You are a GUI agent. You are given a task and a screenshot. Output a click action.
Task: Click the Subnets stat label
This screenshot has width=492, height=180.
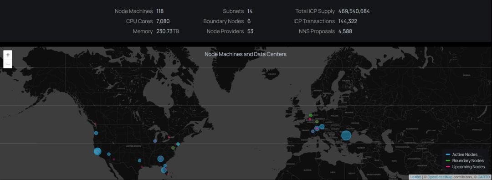click(233, 11)
